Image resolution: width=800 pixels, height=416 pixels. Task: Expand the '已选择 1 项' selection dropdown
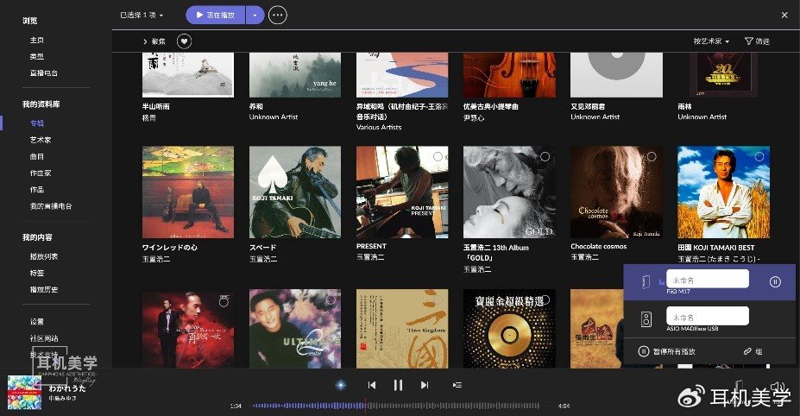142,15
